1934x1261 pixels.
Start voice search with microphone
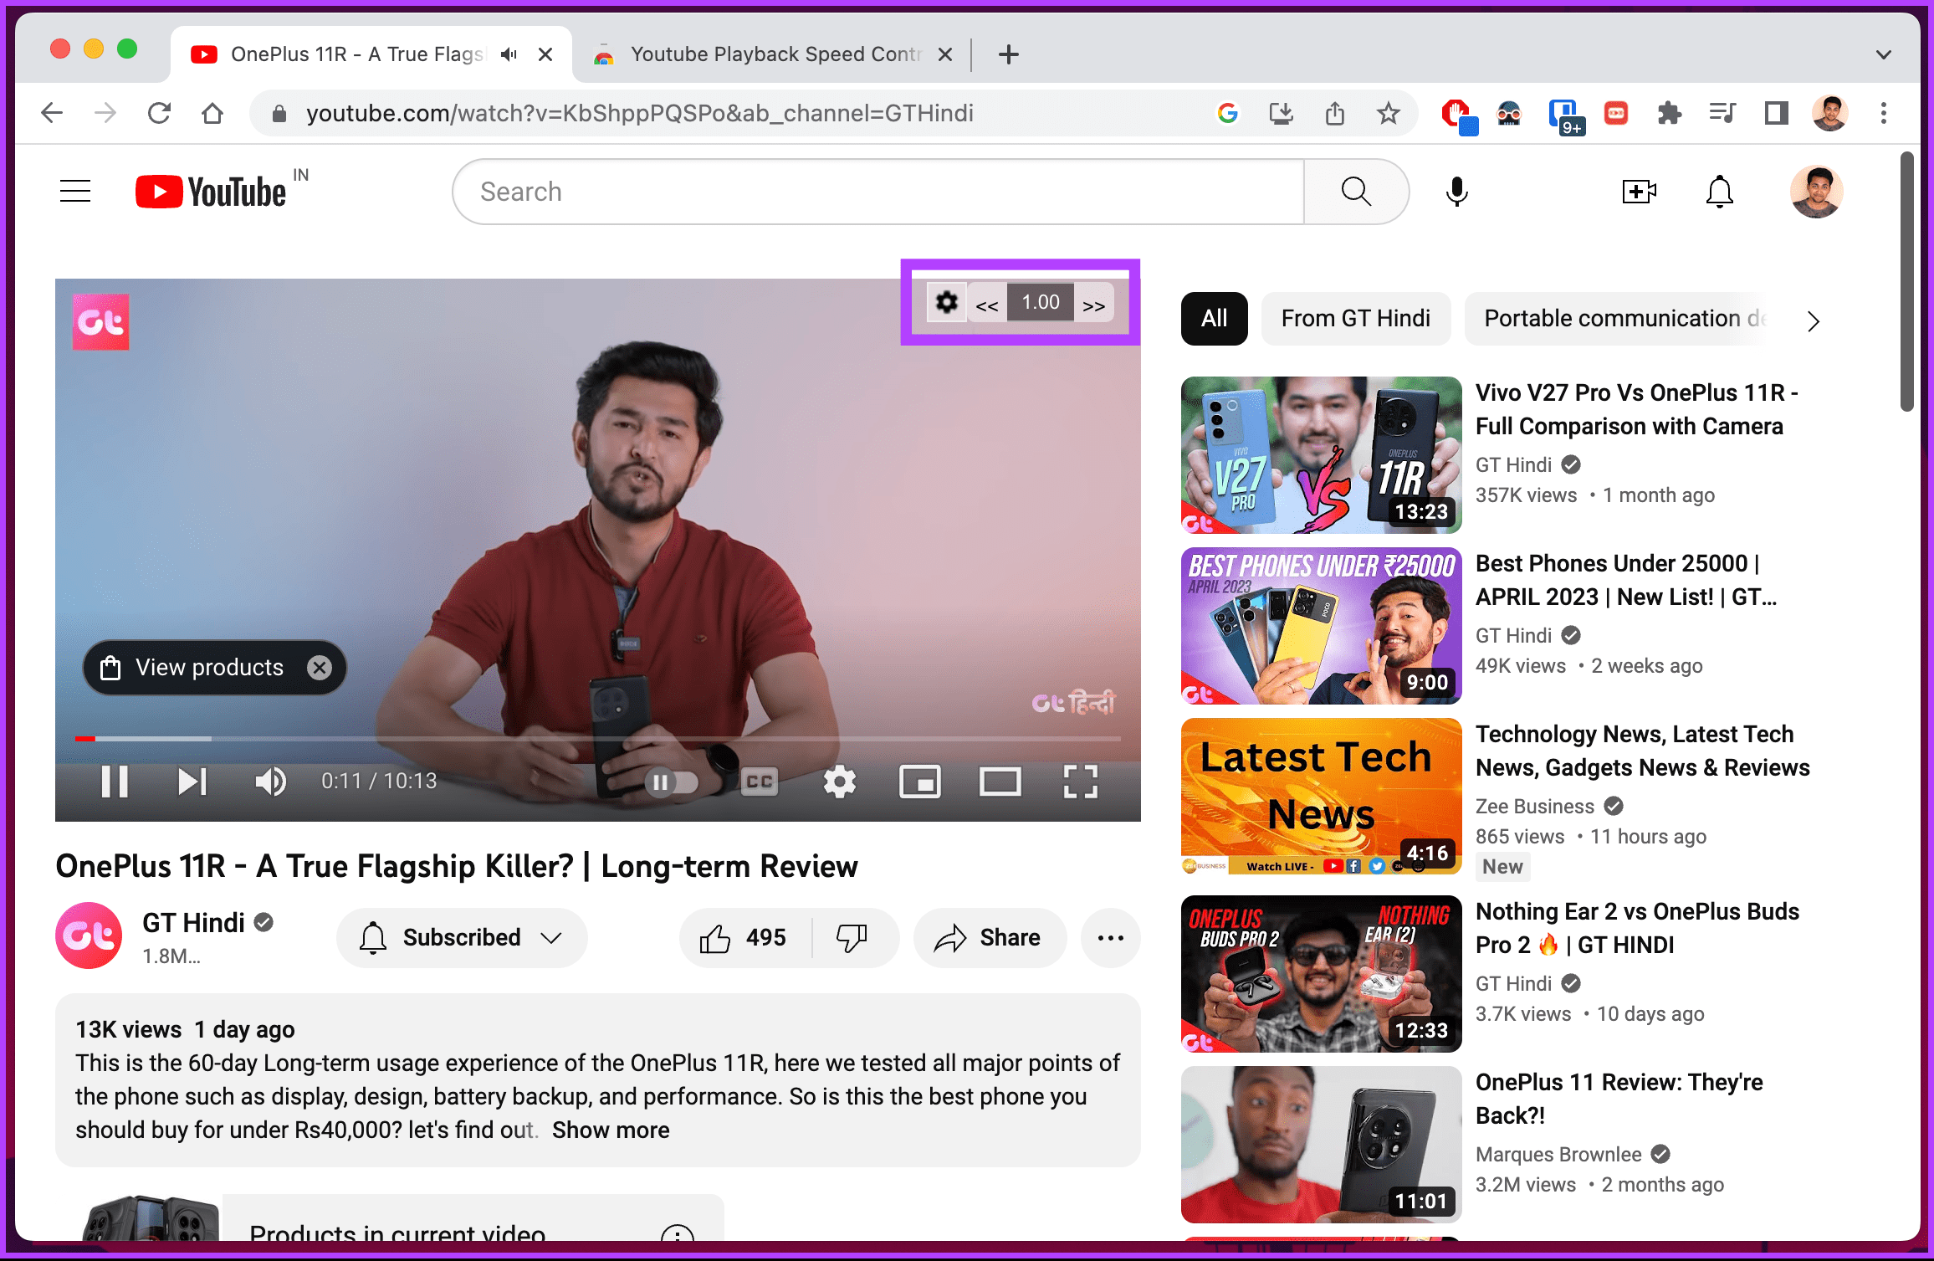[x=1456, y=192]
